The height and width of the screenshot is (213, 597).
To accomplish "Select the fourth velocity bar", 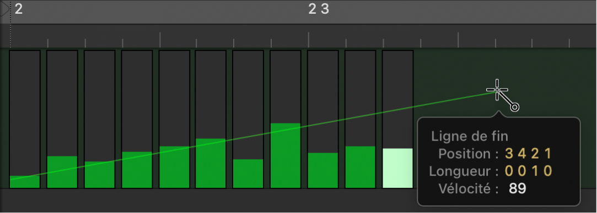I will click(x=137, y=170).
